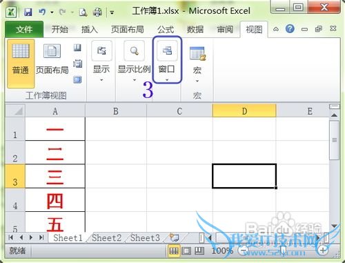Click the Print Preview icon

(x=83, y=12)
